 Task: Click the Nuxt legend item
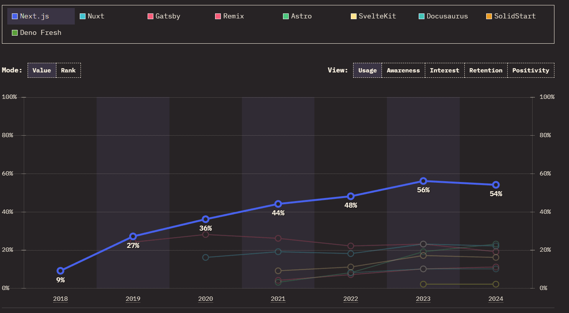(x=92, y=16)
